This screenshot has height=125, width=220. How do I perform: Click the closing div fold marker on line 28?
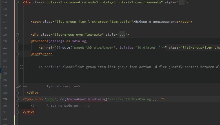[x=17, y=93]
